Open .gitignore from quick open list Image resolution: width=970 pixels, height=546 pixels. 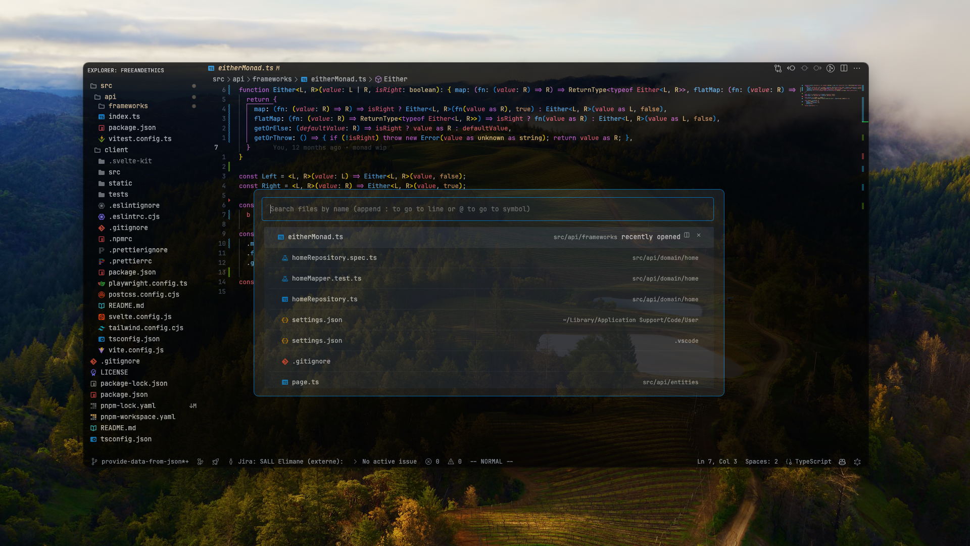tap(489, 361)
